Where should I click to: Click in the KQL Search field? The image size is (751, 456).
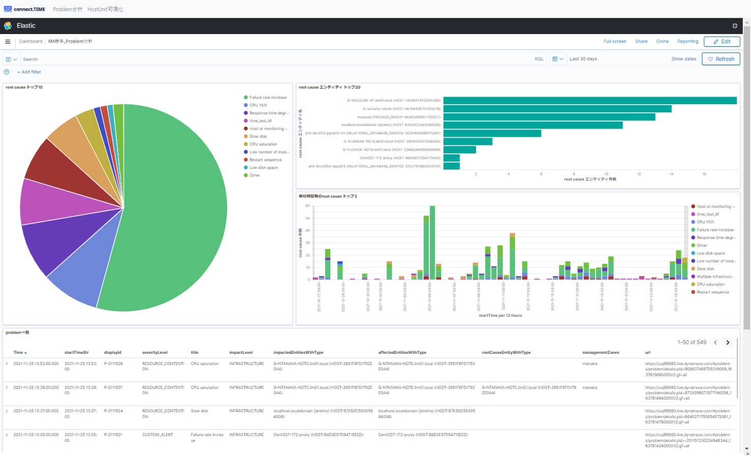(x=275, y=59)
